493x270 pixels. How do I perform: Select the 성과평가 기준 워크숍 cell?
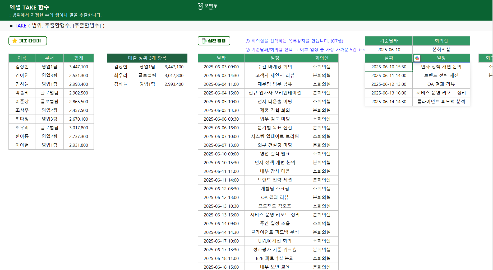pyautogui.click(x=275, y=250)
